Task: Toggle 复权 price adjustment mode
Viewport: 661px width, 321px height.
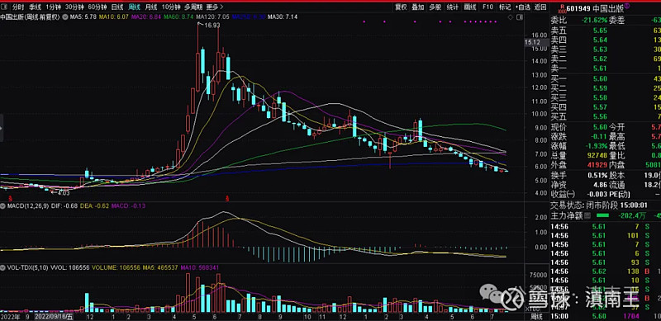Action: 401,7
